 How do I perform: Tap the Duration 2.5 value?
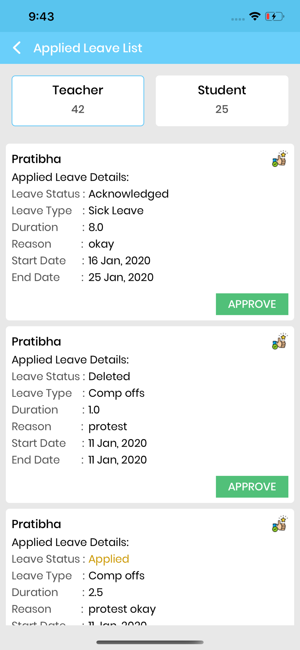(96, 592)
